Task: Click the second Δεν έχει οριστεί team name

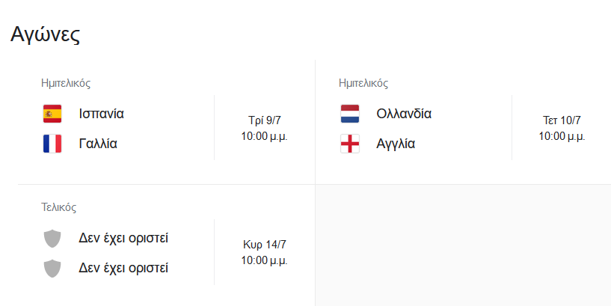Action: (123, 268)
